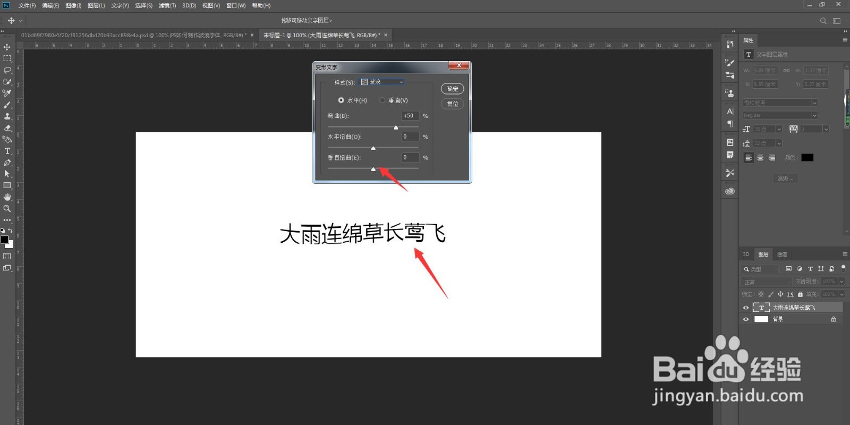Select the Clone Stamp tool
Image resolution: width=850 pixels, height=425 pixels.
pos(7,116)
